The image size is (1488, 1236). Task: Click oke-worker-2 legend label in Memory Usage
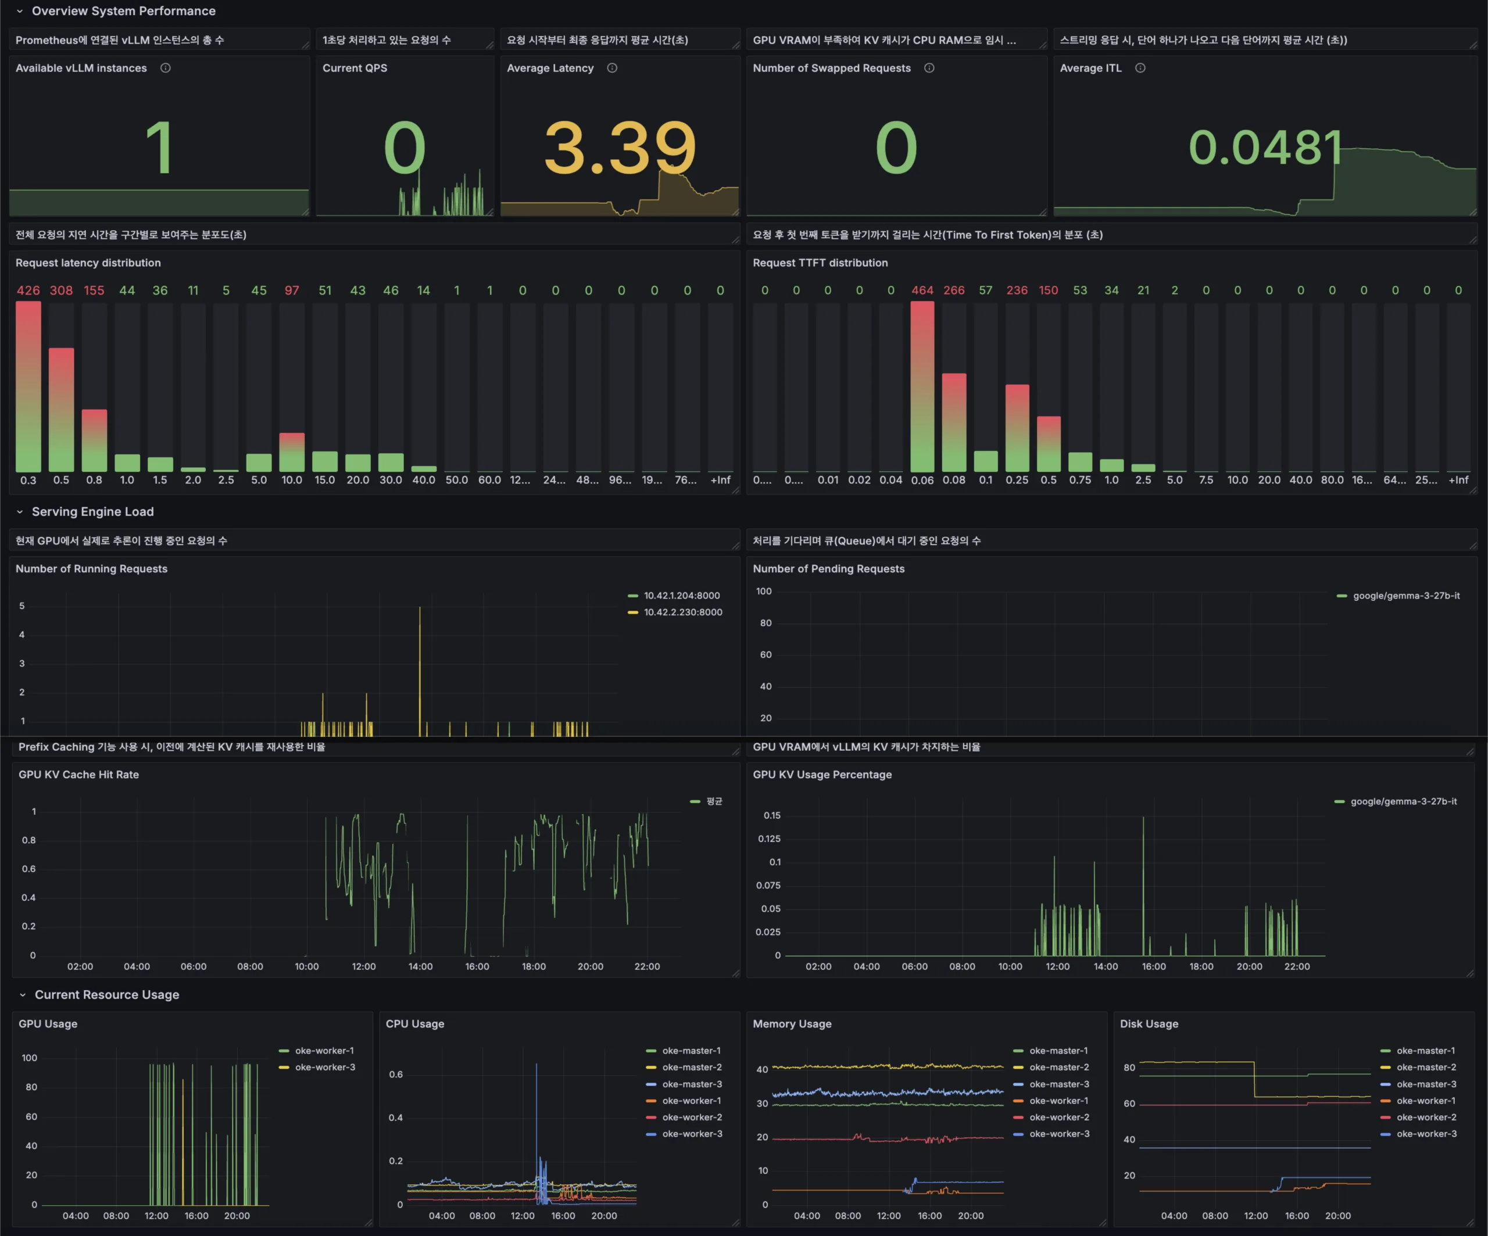(x=1058, y=1117)
